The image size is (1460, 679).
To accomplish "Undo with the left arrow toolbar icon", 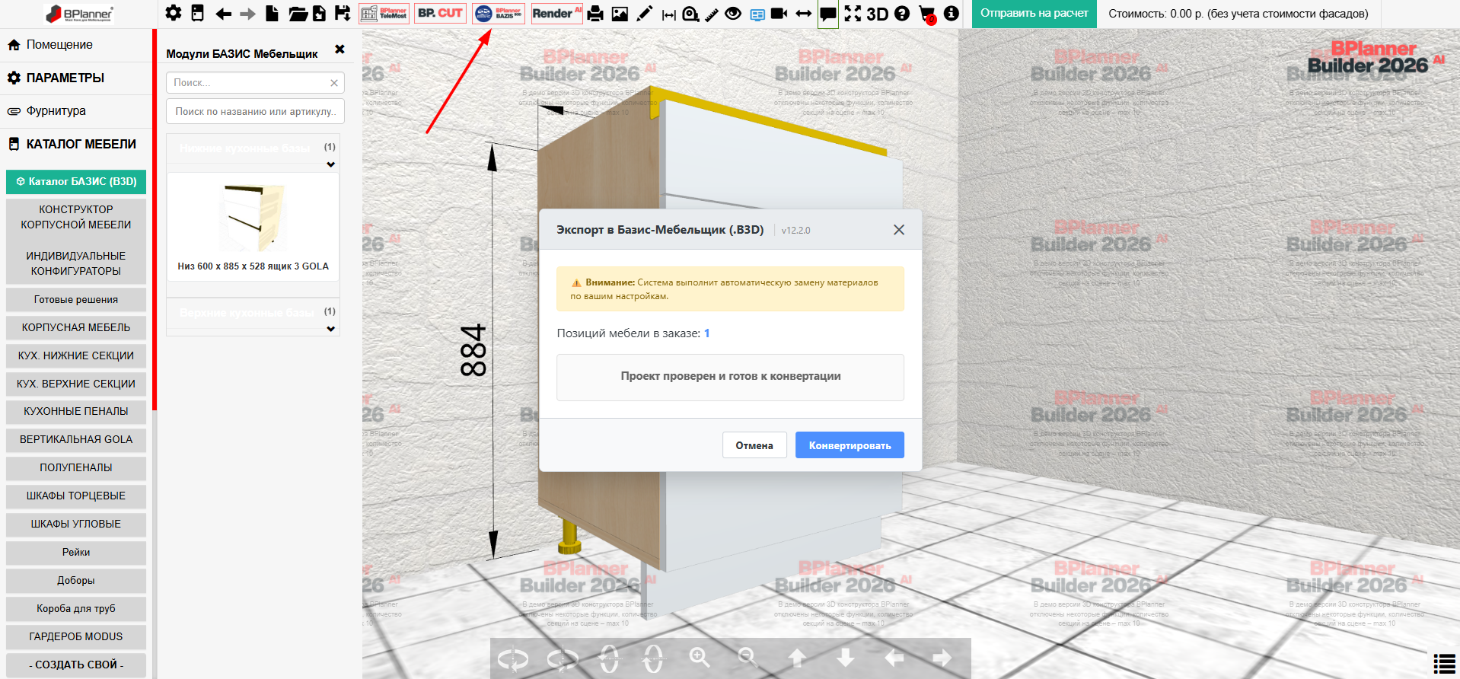I will point(223,14).
